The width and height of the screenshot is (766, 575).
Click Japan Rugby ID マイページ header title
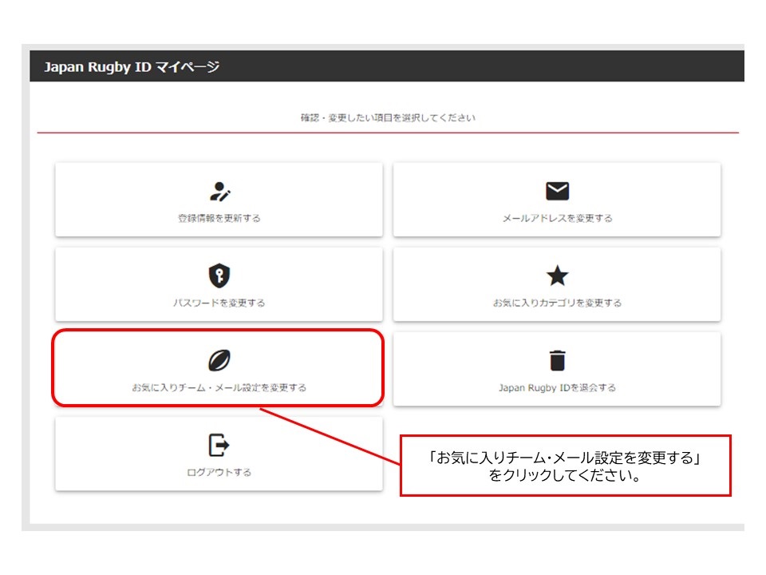[132, 66]
